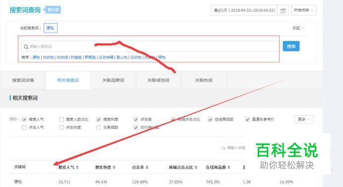343x187 pixels.
Task: Select the 相关搜索词 tab
Action: pos(68,80)
